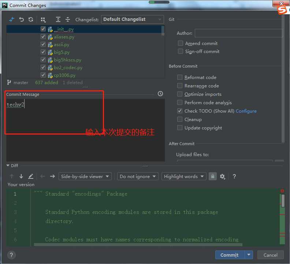Click the PyCharm logo in title bar

click(5, 5)
